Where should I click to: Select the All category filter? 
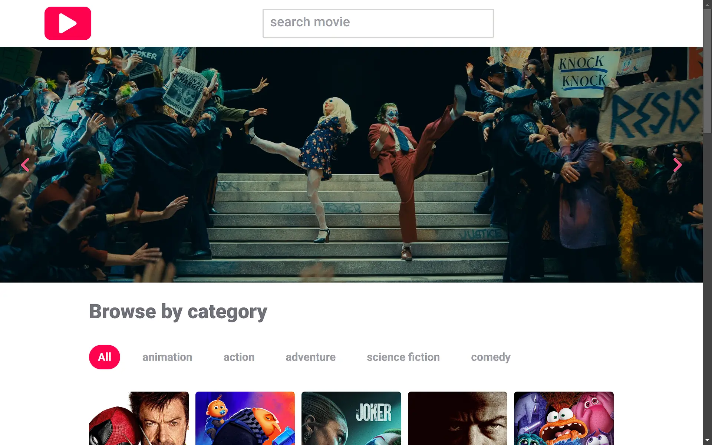tap(104, 357)
